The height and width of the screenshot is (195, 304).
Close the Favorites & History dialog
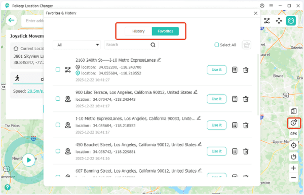[256, 13]
